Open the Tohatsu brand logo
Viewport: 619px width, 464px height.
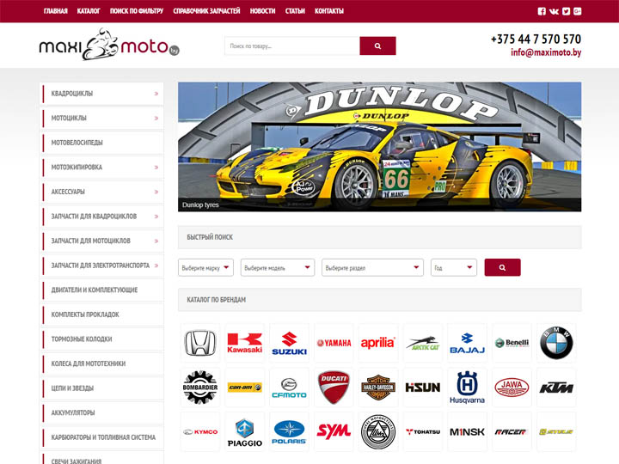click(423, 432)
